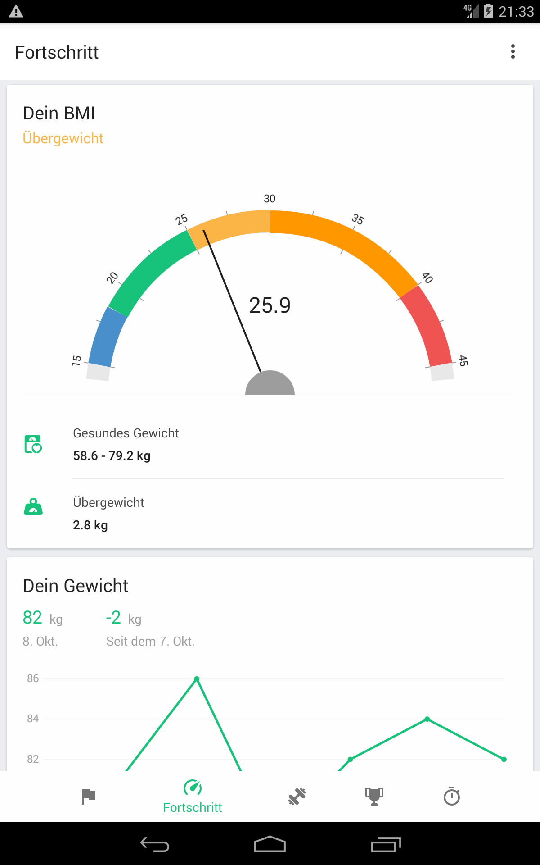
Task: Tap the battery charging status icon
Action: 488,11
